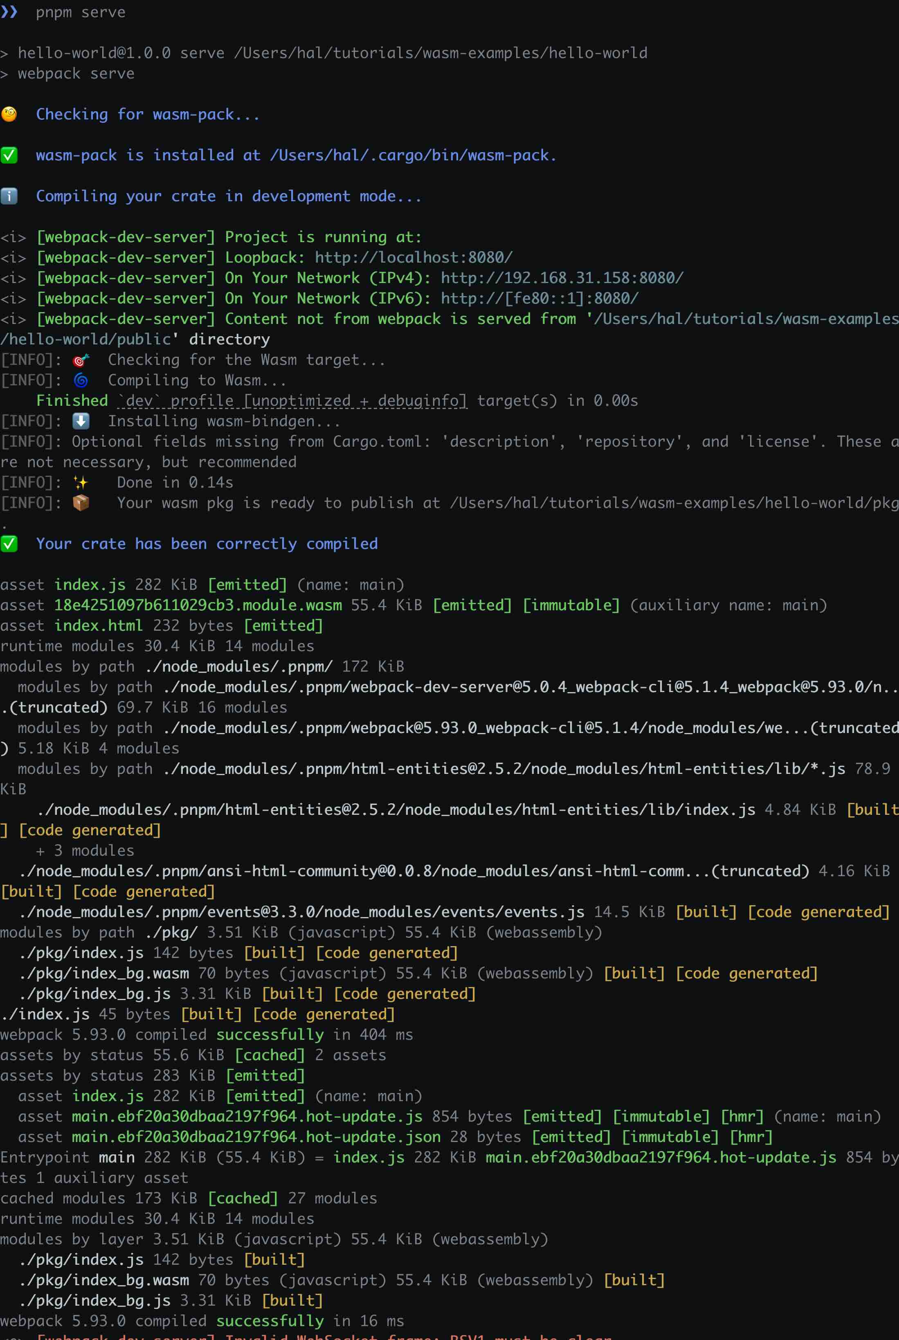899x1340 pixels.
Task: Click './pkg/index_bg.js 3.31 KiB [built] [code generated]' entry
Action: (x=247, y=994)
